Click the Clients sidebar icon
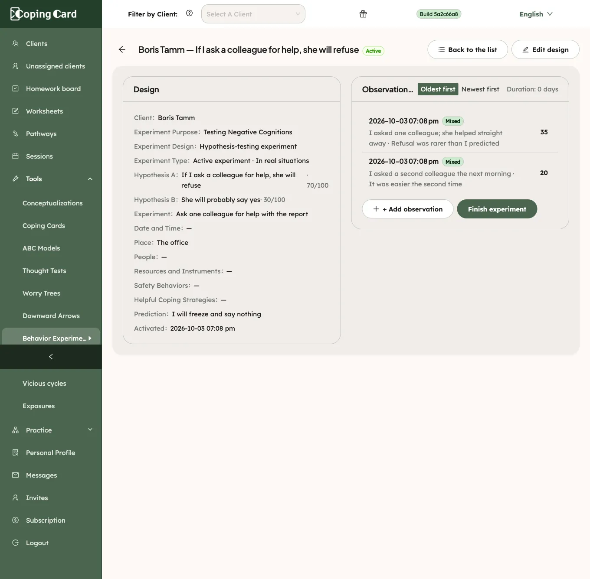The image size is (590, 579). pos(16,43)
